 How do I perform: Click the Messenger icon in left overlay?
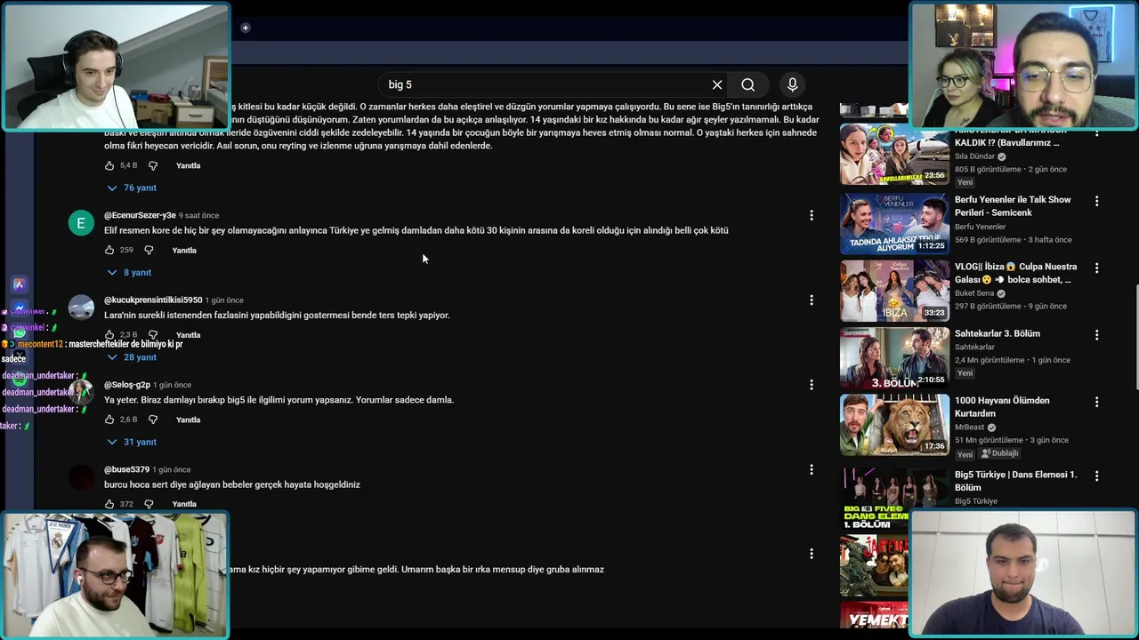(x=18, y=308)
